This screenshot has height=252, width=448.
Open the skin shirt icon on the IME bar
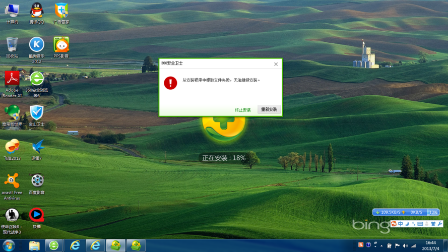tap(433, 224)
